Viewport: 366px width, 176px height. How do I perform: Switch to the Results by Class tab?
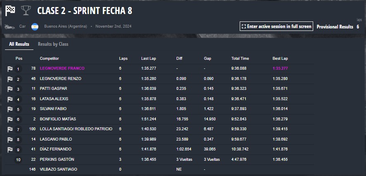point(53,44)
